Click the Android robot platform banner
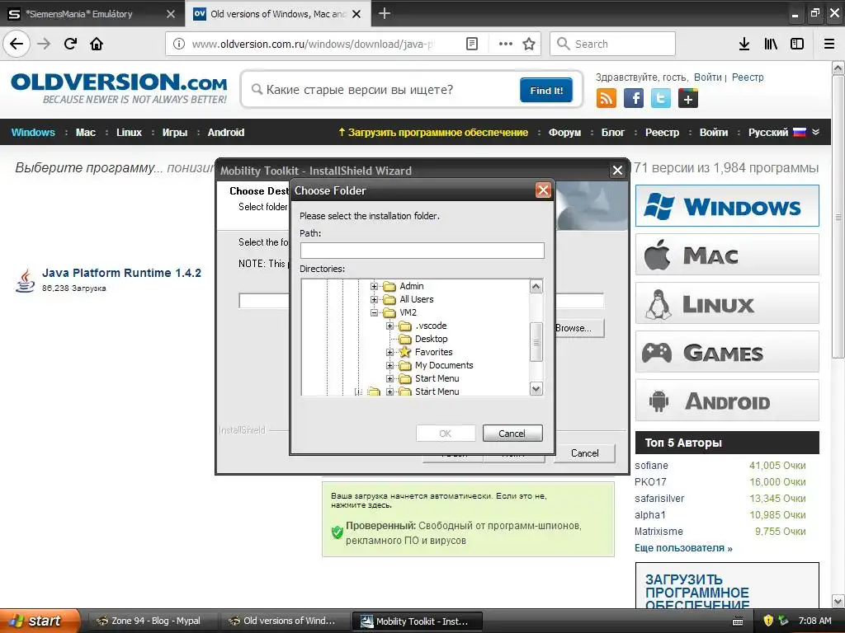Image resolution: width=845 pixels, height=633 pixels. click(x=727, y=401)
